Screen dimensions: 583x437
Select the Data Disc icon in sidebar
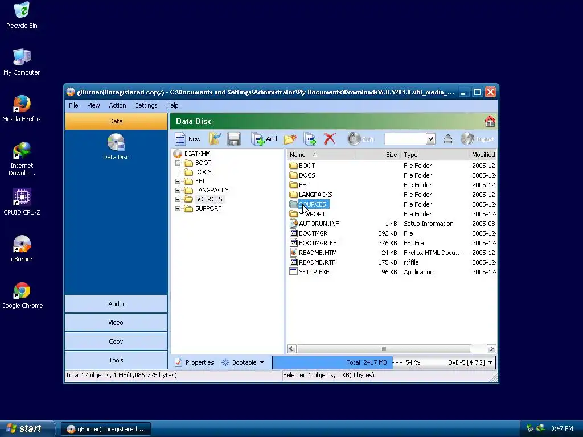pos(116,147)
